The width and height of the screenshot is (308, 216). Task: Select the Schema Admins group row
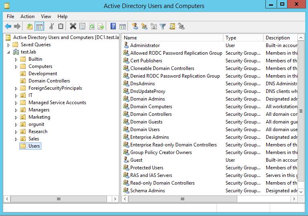pyautogui.click(x=210, y=190)
